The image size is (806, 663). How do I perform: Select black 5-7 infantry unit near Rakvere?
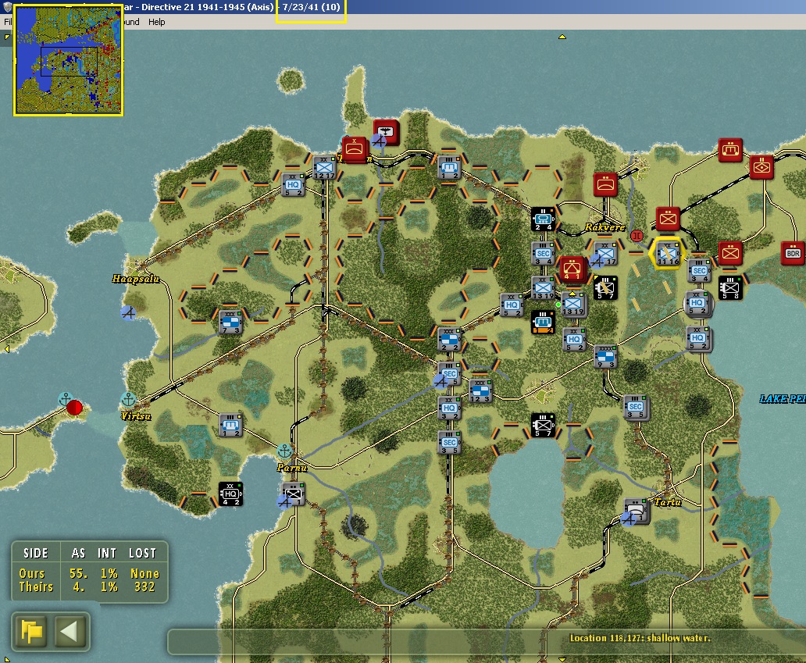point(605,288)
